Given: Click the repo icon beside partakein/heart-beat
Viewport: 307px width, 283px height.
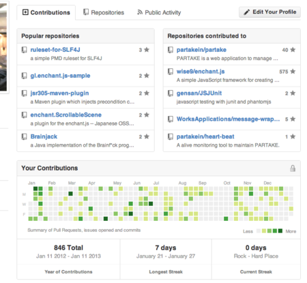Looking at the screenshot, I should (x=171, y=136).
